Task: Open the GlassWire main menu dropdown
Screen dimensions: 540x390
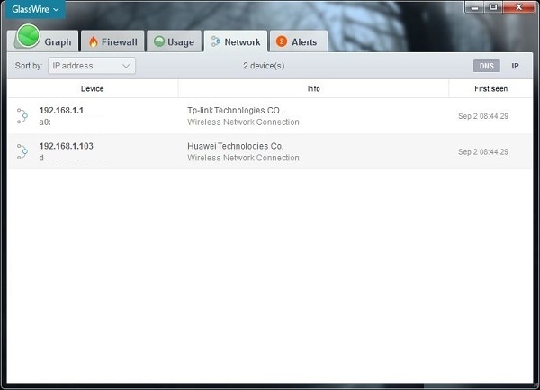Action: pyautogui.click(x=38, y=9)
